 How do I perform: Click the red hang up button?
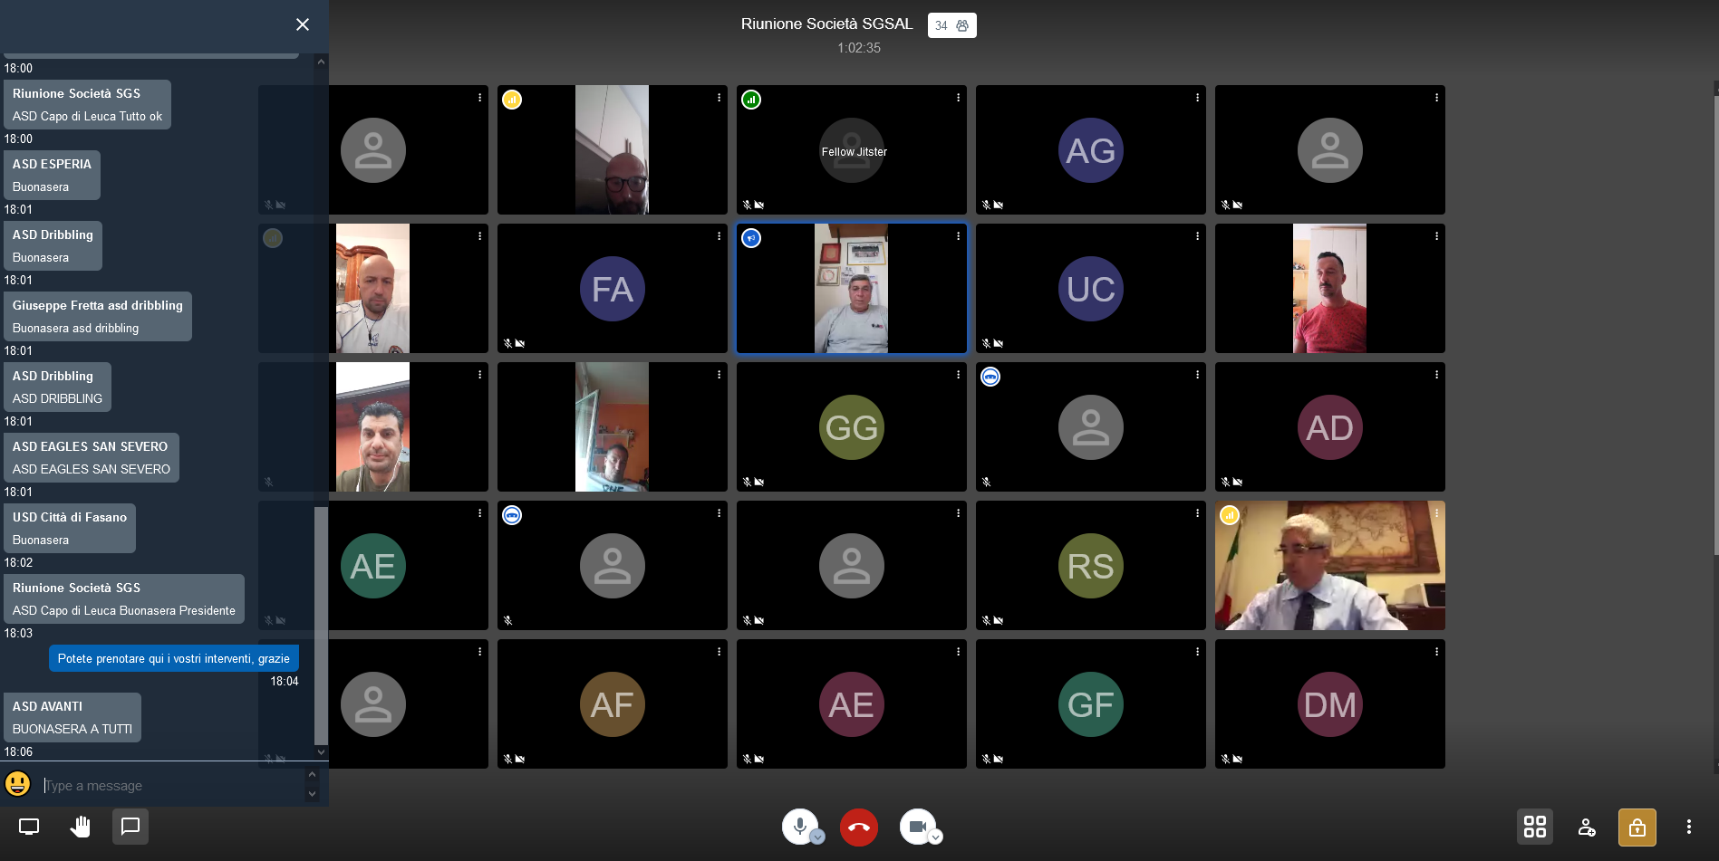click(858, 827)
